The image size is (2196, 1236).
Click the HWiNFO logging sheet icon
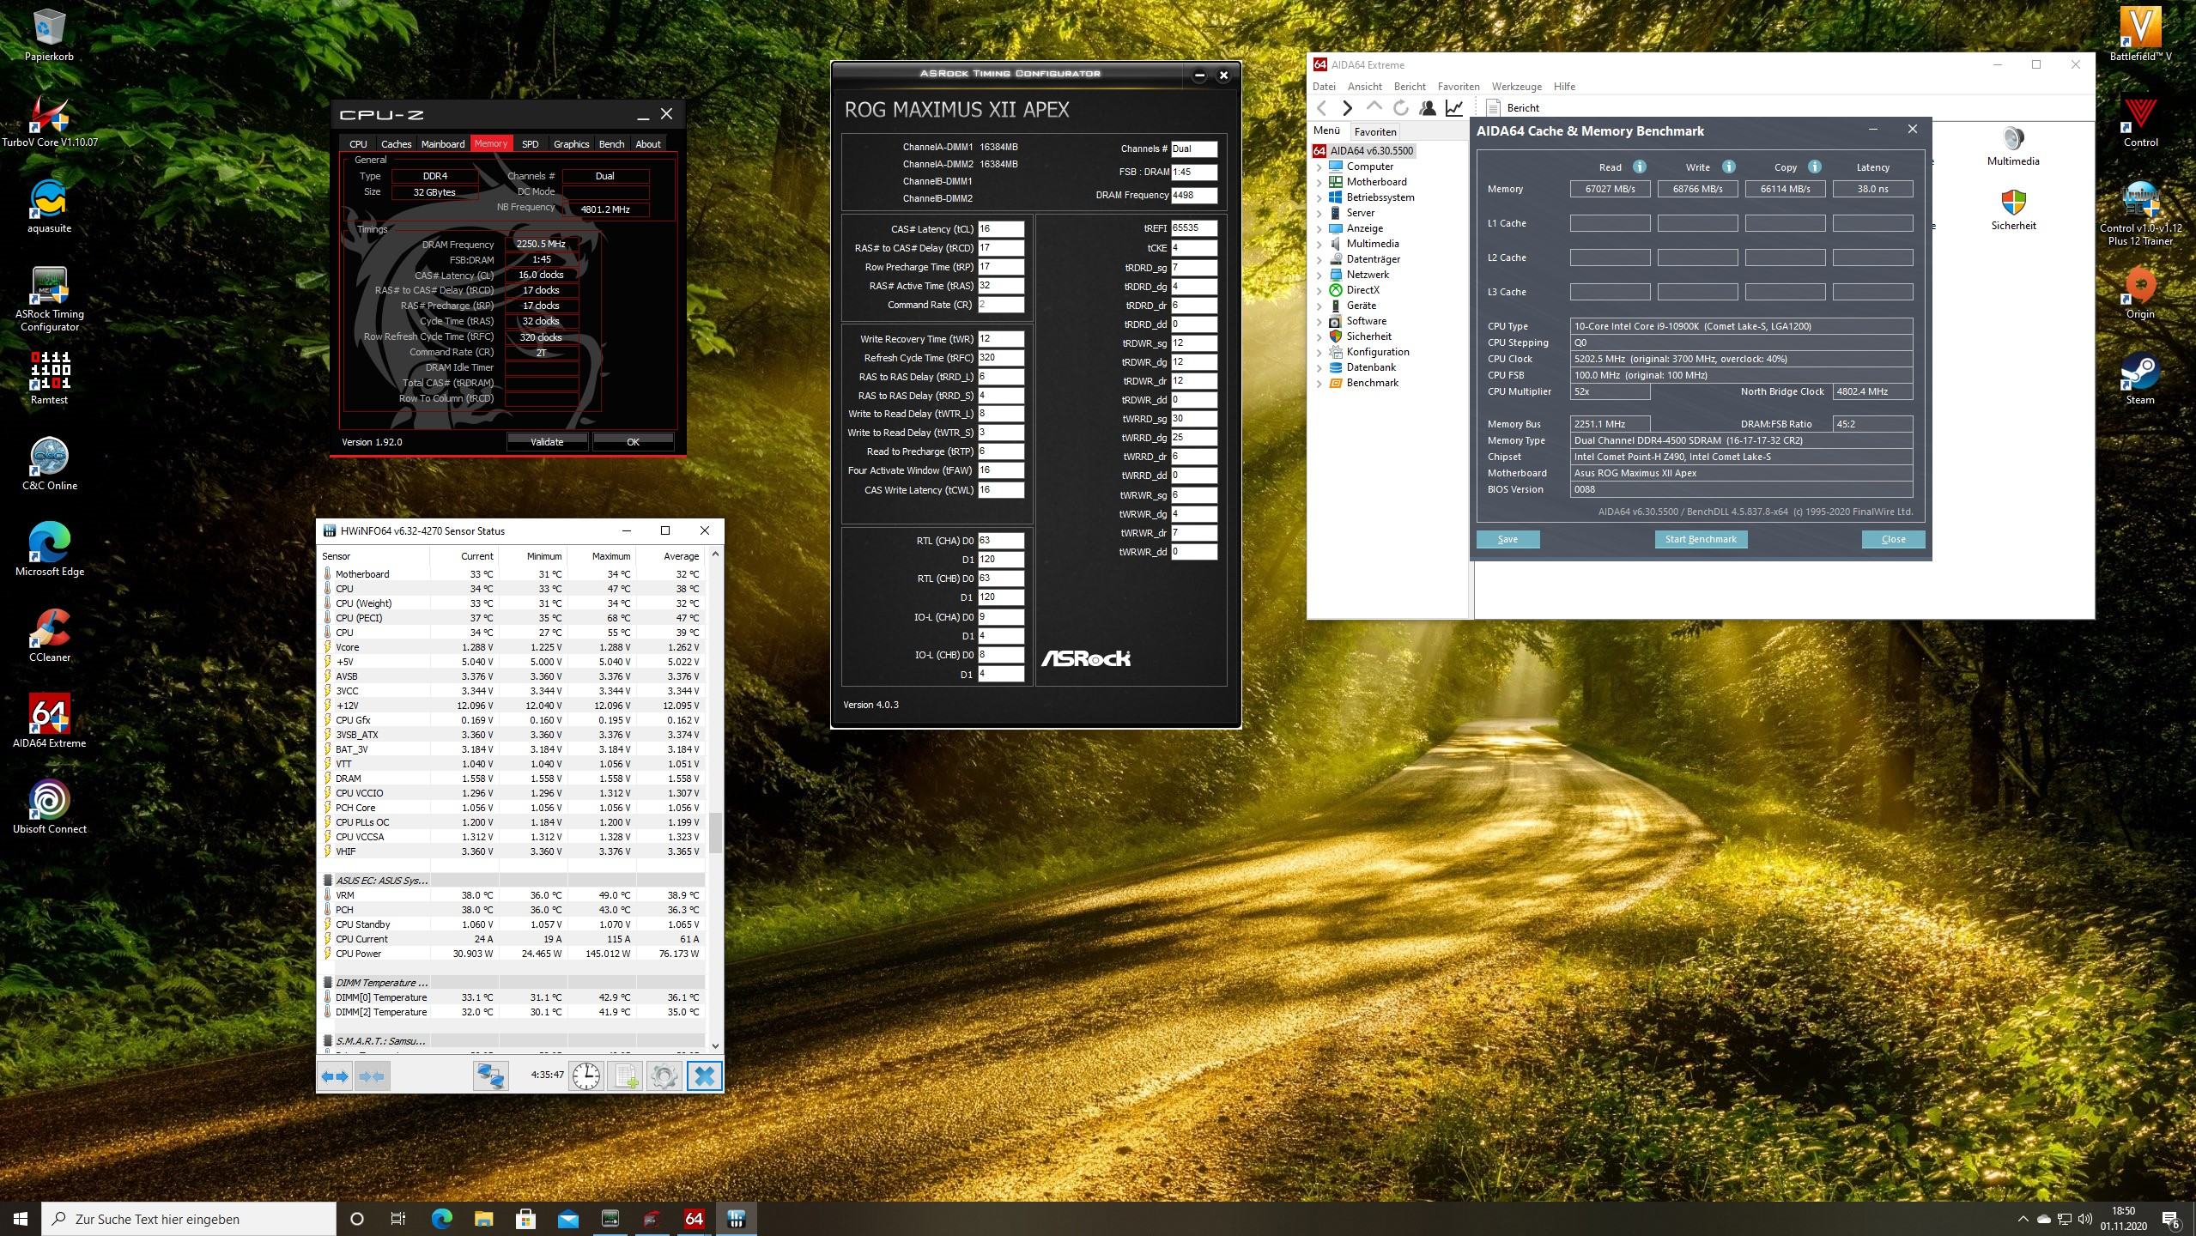tap(625, 1076)
